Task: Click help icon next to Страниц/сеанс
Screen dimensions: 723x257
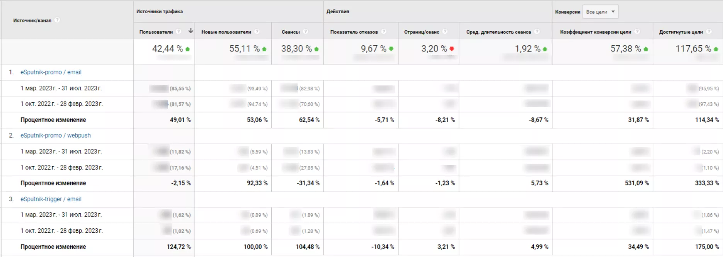Action: point(445,32)
